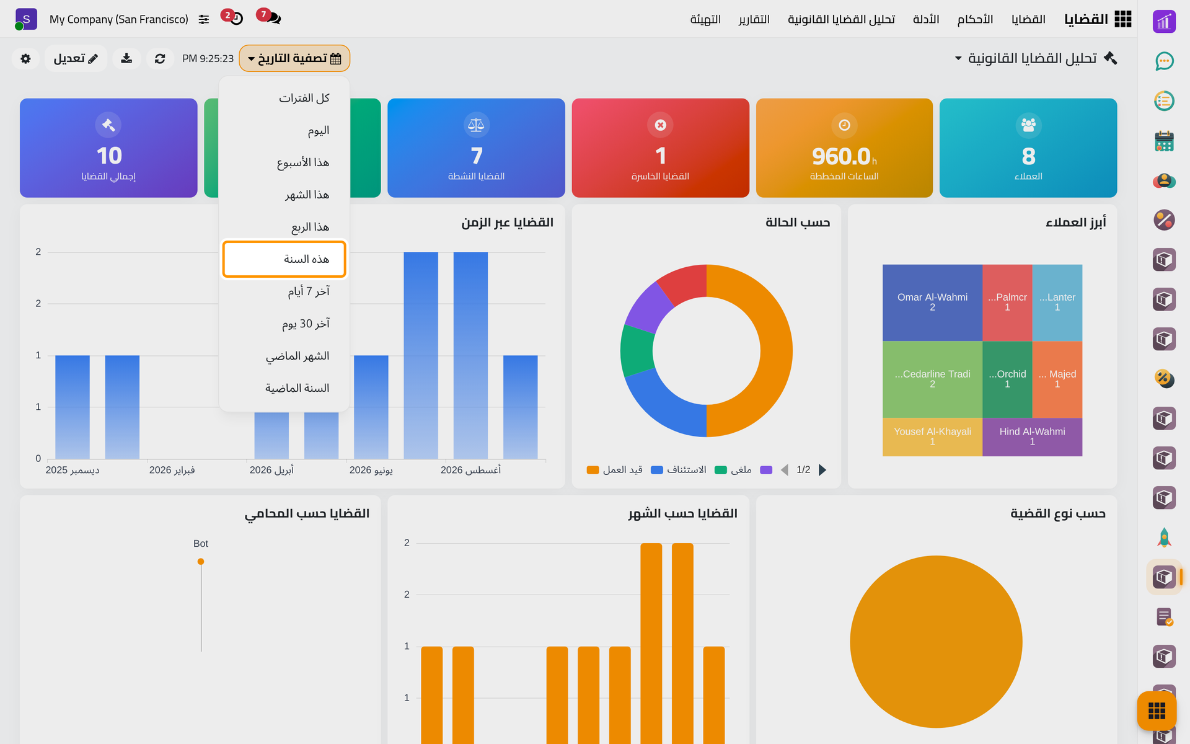Click Yousef Al-Khayali treemap tile

[932, 436]
